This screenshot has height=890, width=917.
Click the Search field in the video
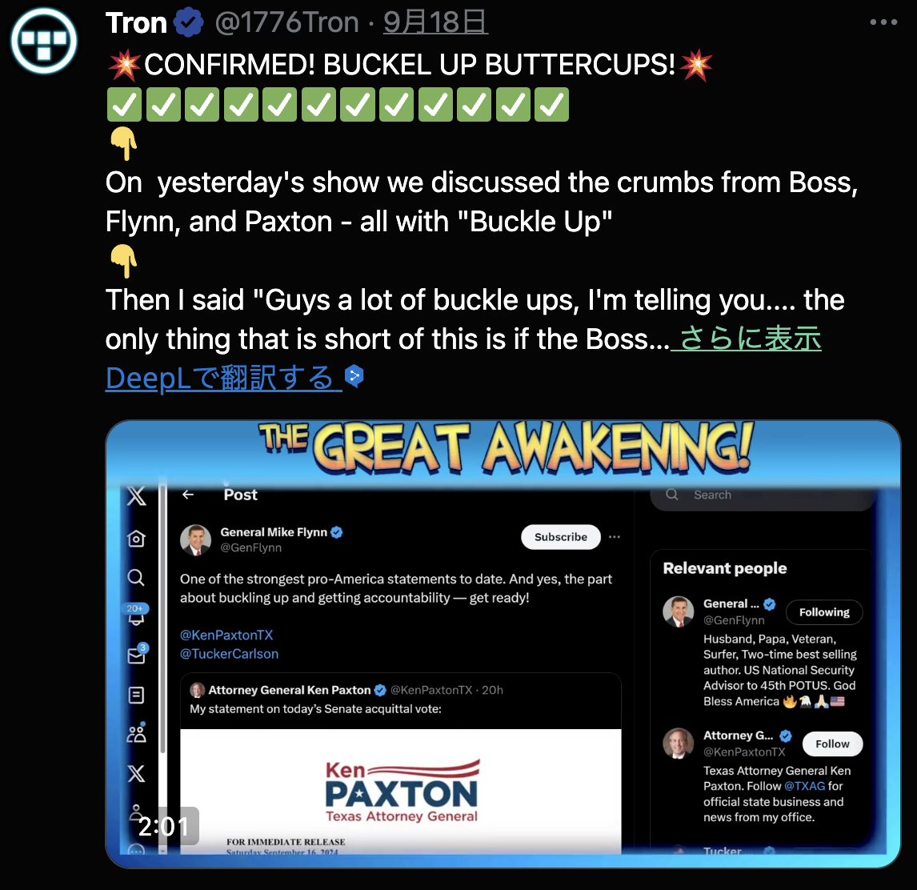tap(763, 495)
